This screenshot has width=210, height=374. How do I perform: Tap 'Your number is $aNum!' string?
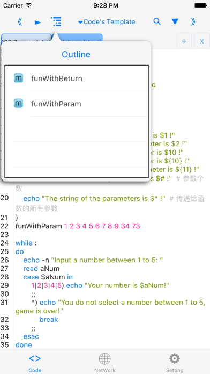coord(127,285)
